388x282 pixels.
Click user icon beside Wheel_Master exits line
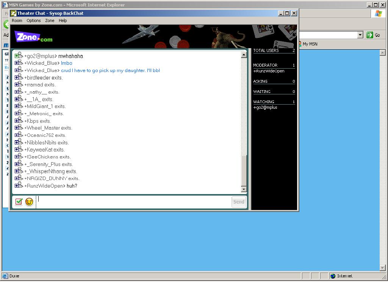19,127
